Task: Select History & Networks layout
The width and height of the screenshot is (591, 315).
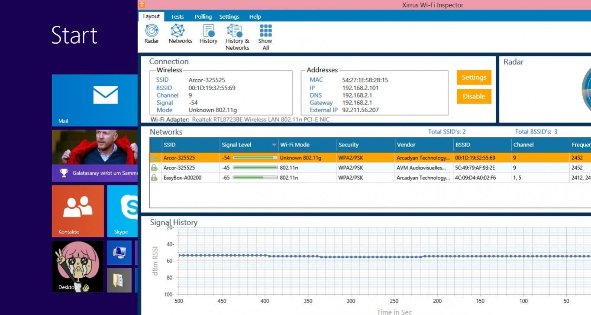Action: click(237, 37)
